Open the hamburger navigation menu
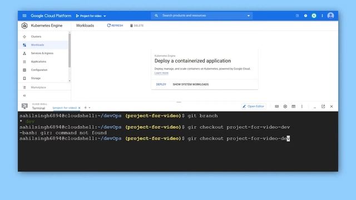356x200 pixels. [x=24, y=16]
